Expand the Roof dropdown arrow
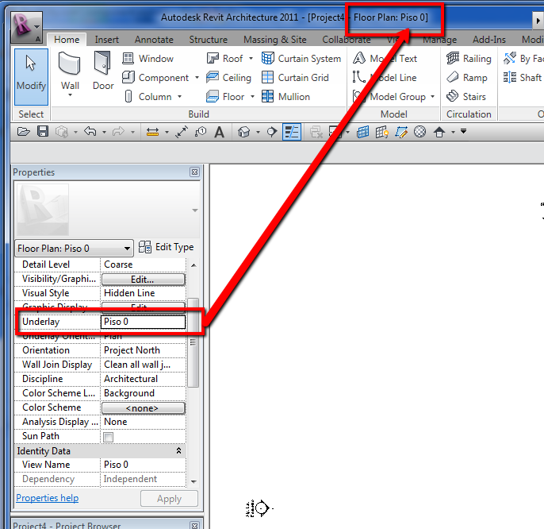Screen dimensions: 544x529 pyautogui.click(x=251, y=59)
